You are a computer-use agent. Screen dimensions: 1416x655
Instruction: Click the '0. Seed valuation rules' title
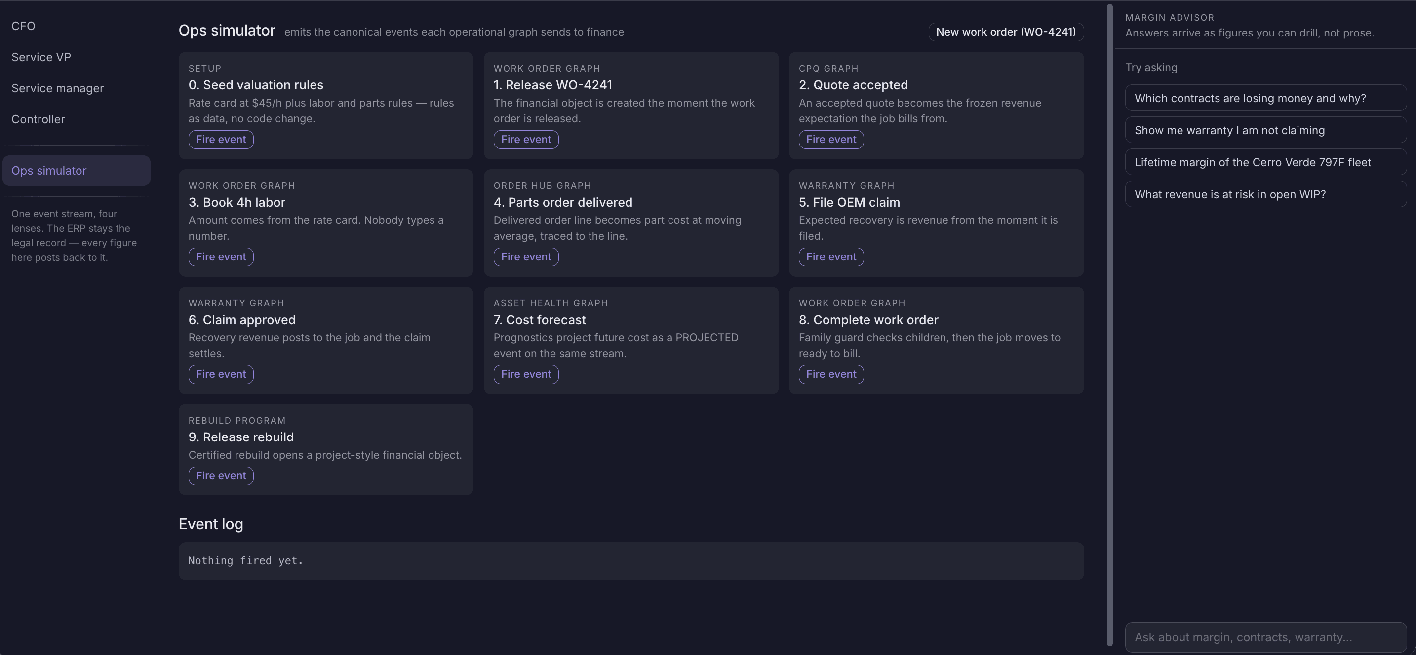(256, 85)
